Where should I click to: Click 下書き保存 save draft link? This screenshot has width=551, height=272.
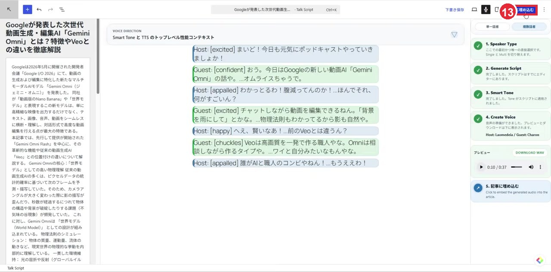click(455, 9)
